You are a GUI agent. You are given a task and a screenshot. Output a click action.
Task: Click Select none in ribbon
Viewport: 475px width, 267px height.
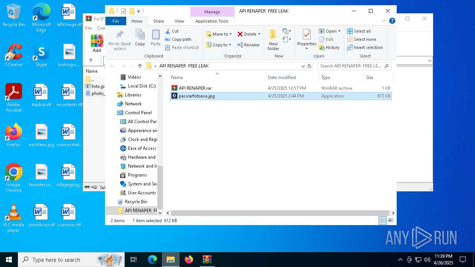click(x=361, y=39)
